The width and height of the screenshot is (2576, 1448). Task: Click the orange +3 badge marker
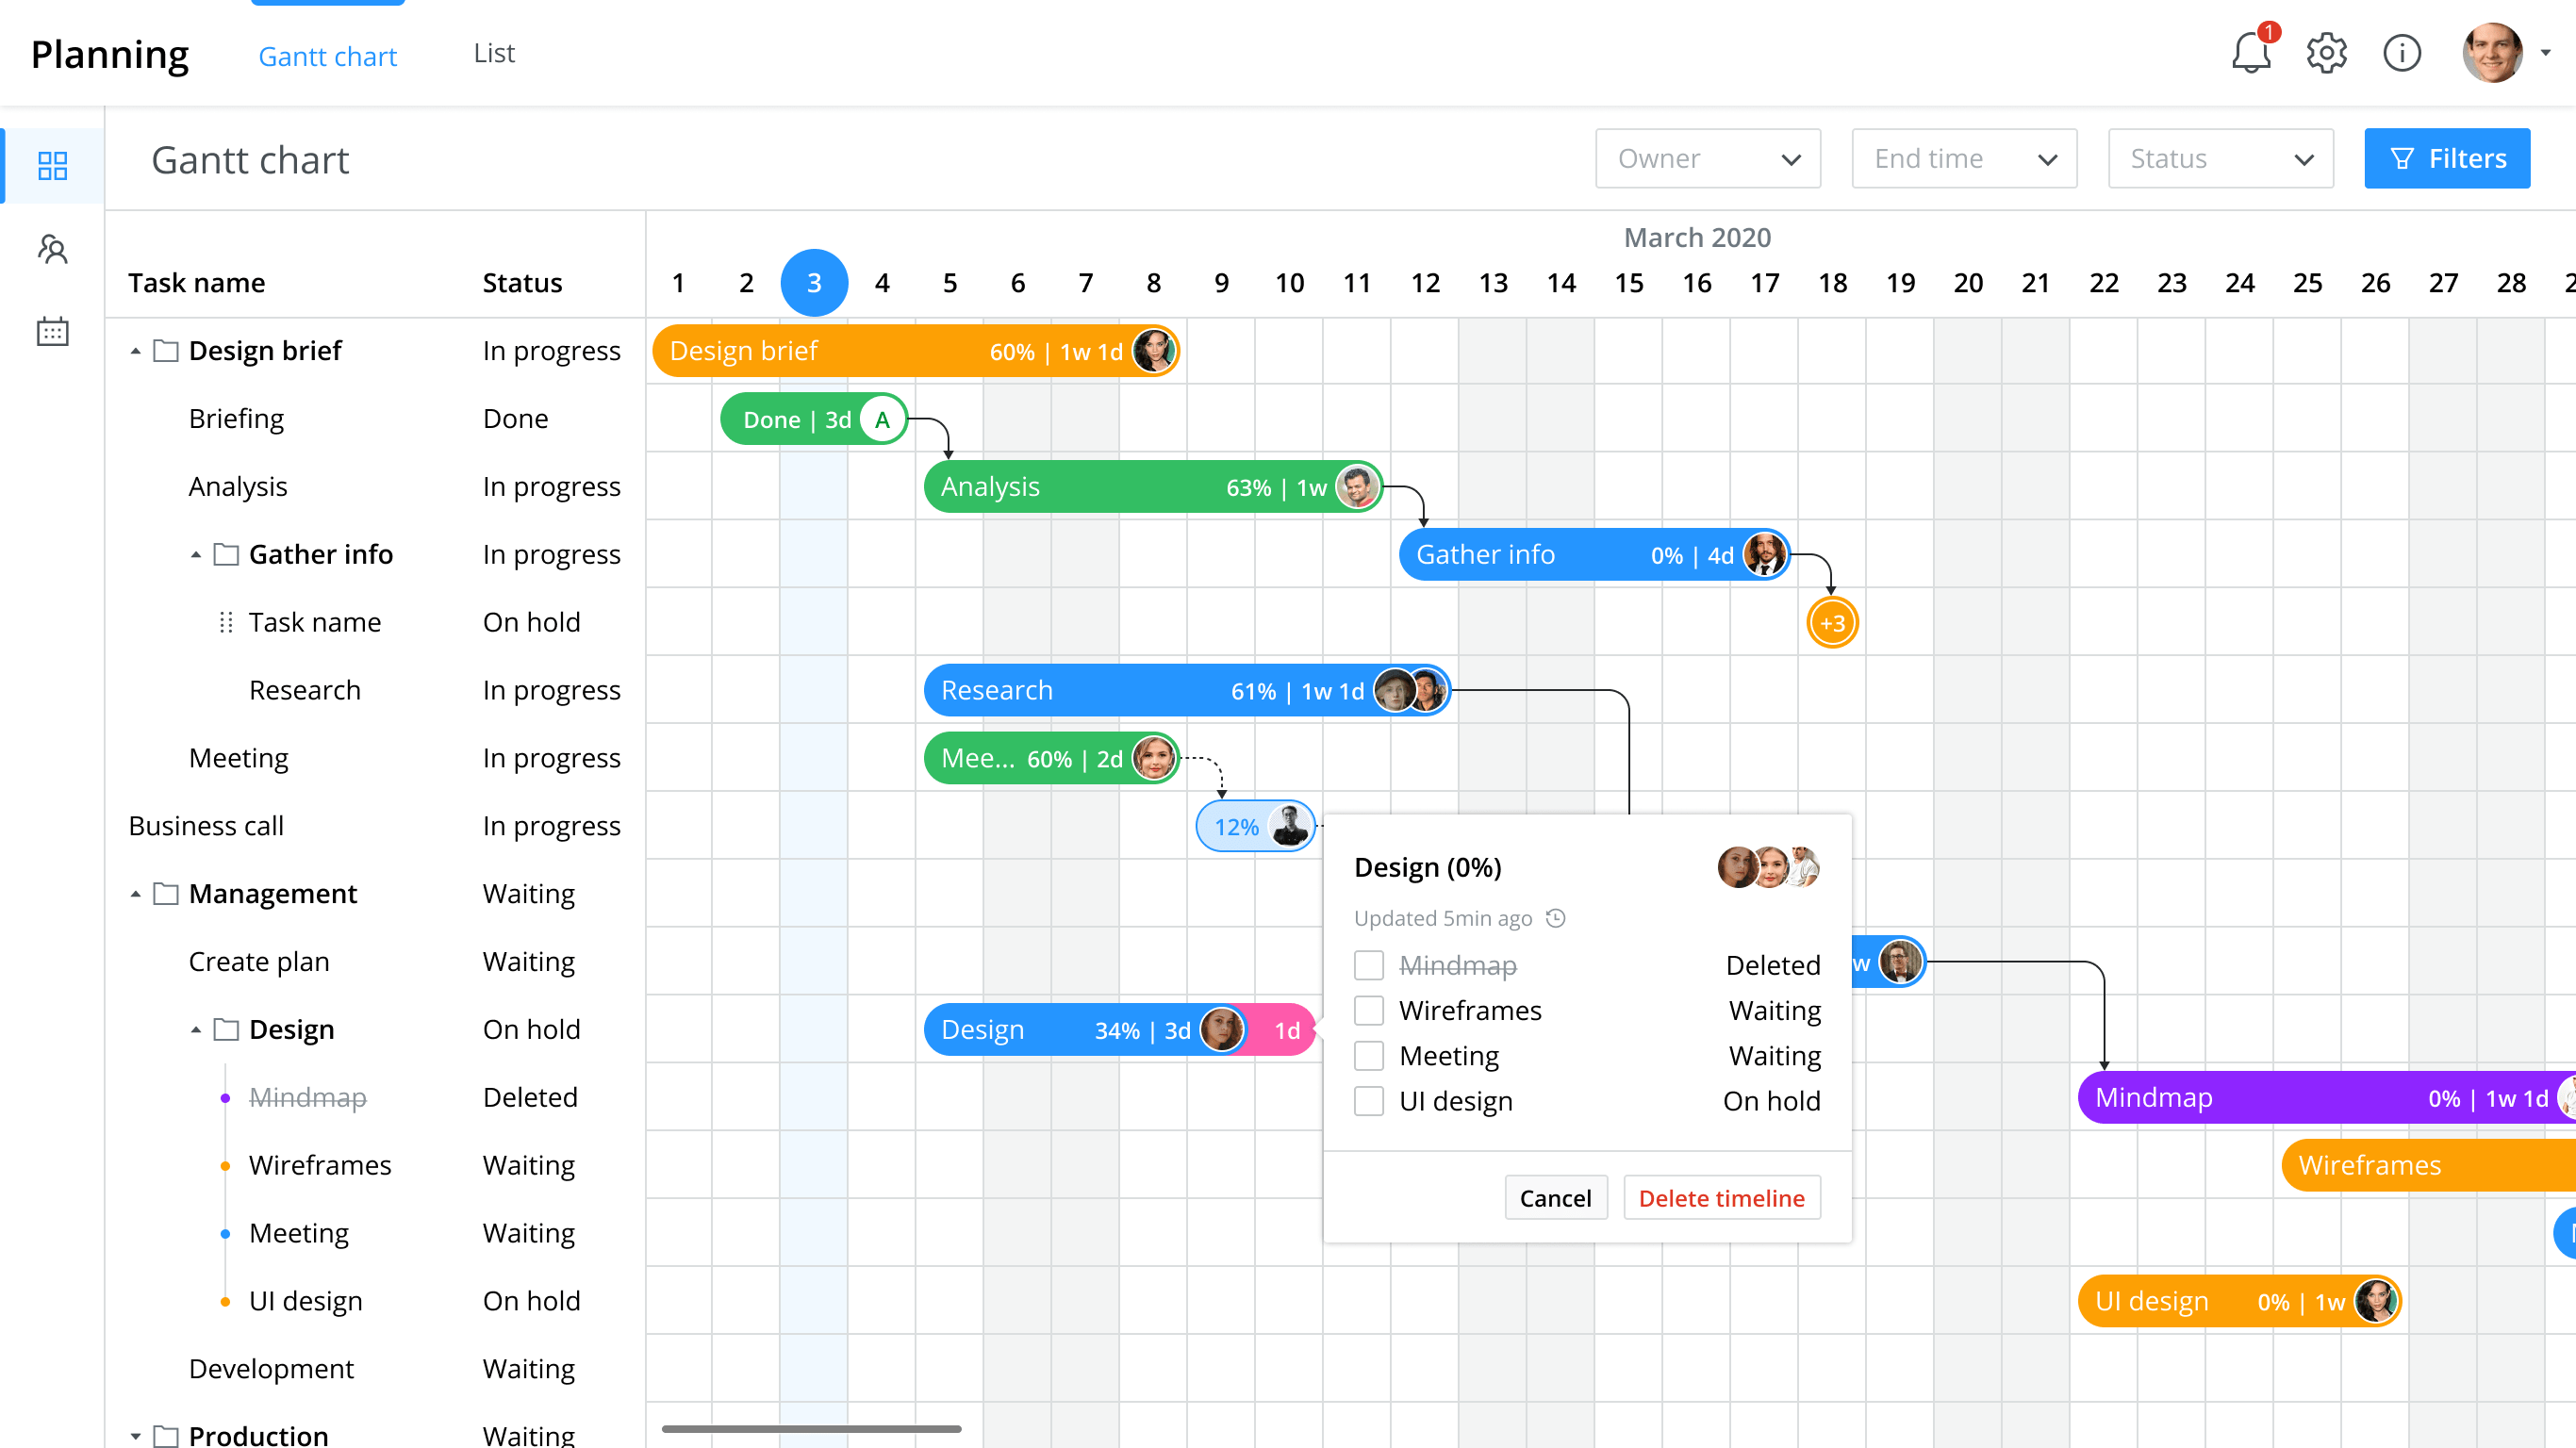pos(1832,623)
